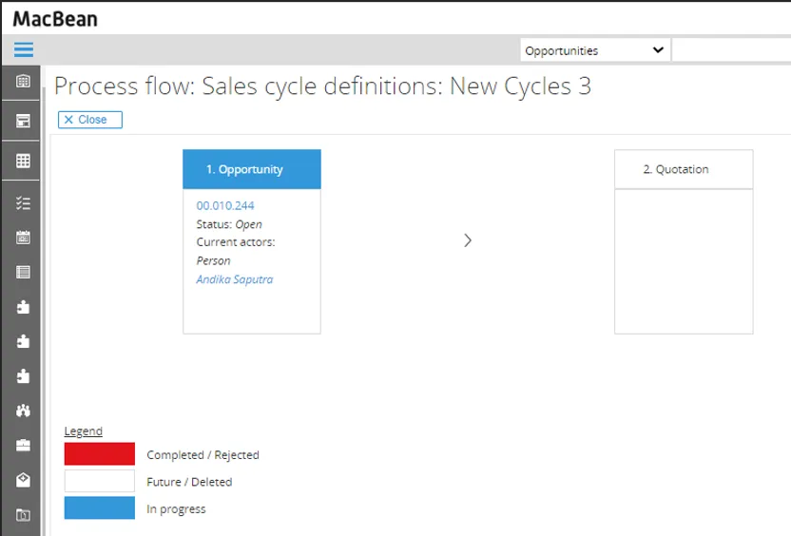Click the building icon in the sidebar
Screen dimensions: 791x536
pyautogui.click(x=24, y=82)
